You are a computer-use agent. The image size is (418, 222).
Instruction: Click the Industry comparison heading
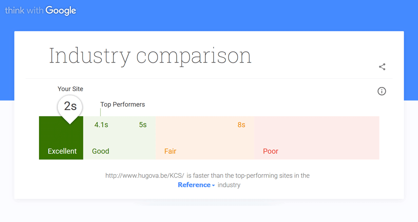tap(150, 55)
